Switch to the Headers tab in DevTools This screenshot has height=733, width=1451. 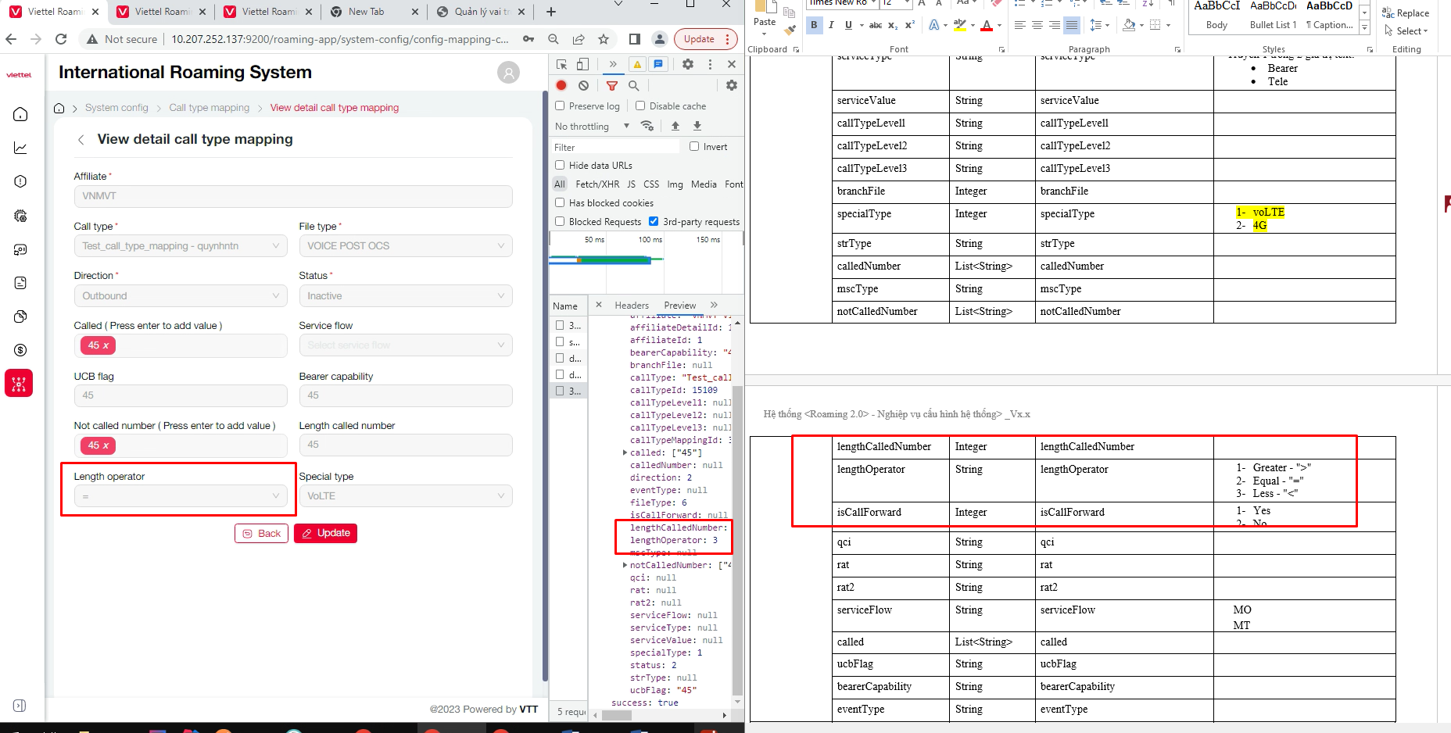point(631,306)
